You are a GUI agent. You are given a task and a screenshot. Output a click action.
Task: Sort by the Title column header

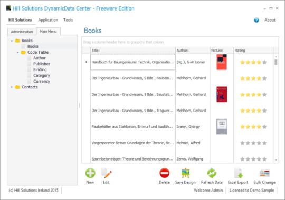[x=133, y=51]
